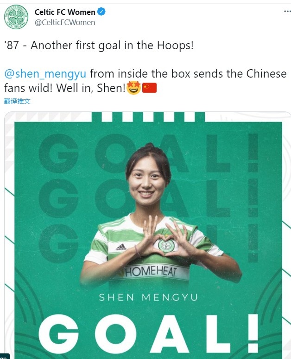Click the 翻译推文 translate tweet link
Viewport: 291px width, 359px height.
(x=17, y=101)
